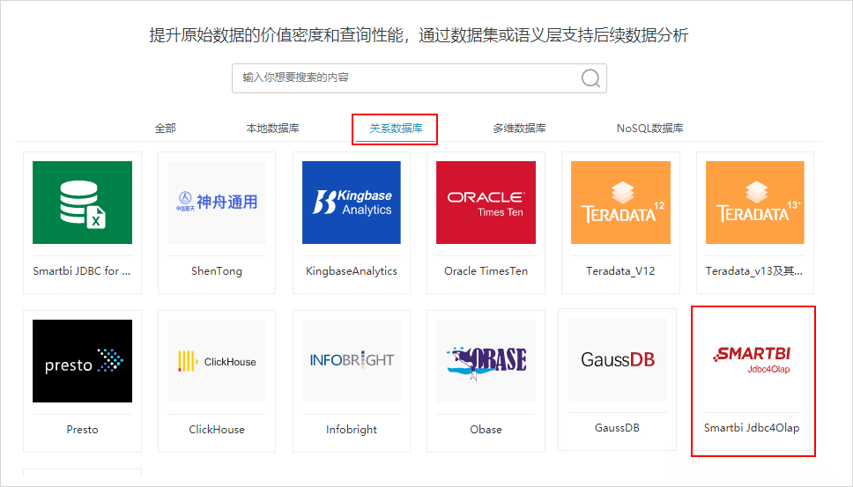The image size is (853, 487).
Task: Click the Obase label text
Action: tap(486, 430)
